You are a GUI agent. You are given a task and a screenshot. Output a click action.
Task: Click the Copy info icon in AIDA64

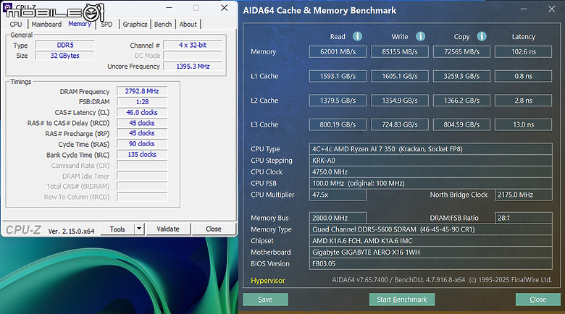(x=482, y=36)
